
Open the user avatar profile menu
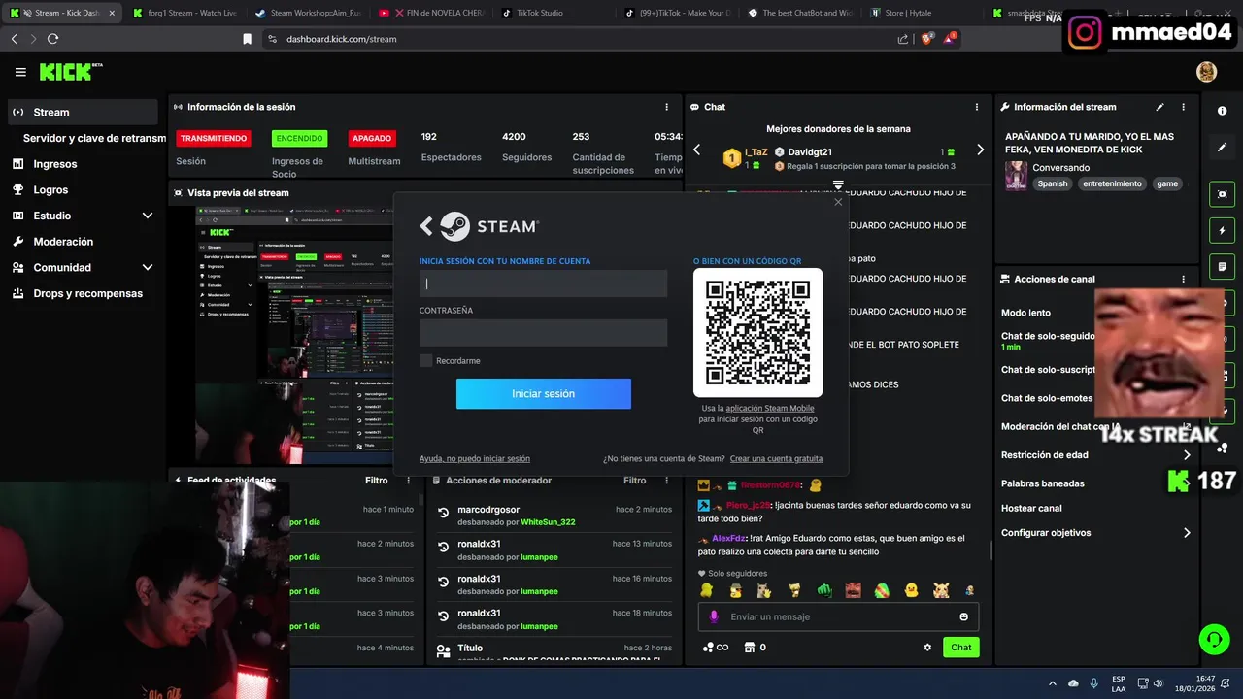click(1206, 72)
